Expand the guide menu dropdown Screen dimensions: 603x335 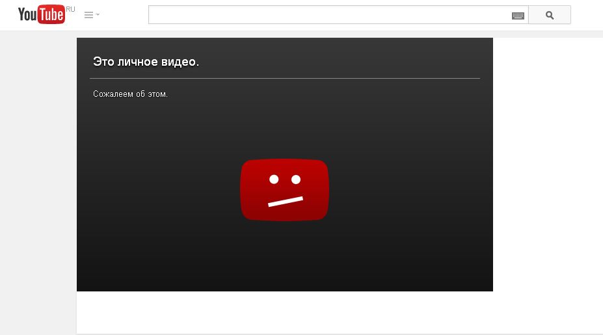pos(92,15)
